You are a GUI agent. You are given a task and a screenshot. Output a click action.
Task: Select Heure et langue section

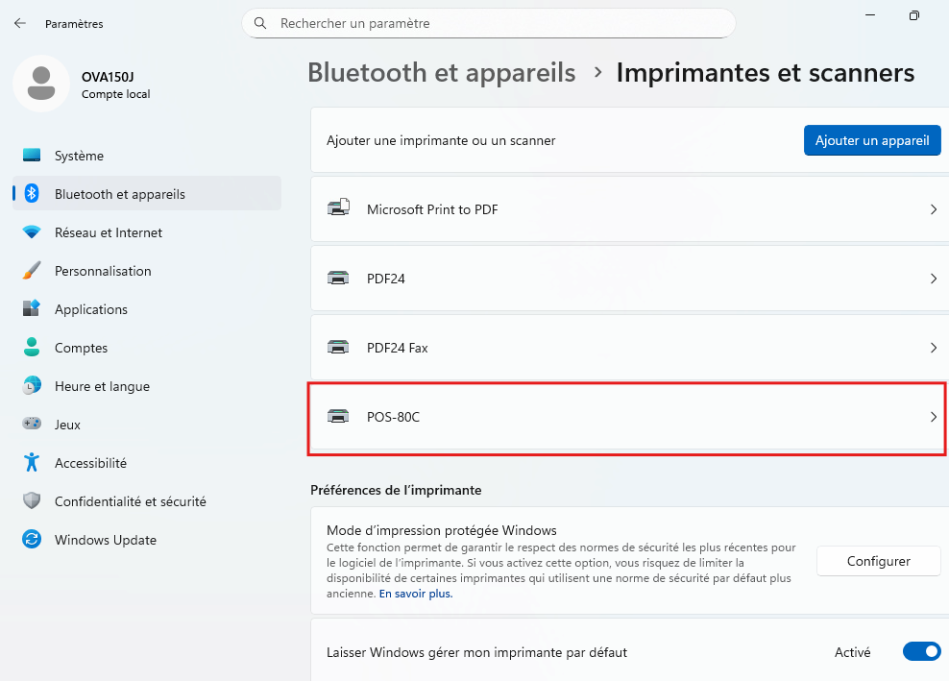pos(102,386)
